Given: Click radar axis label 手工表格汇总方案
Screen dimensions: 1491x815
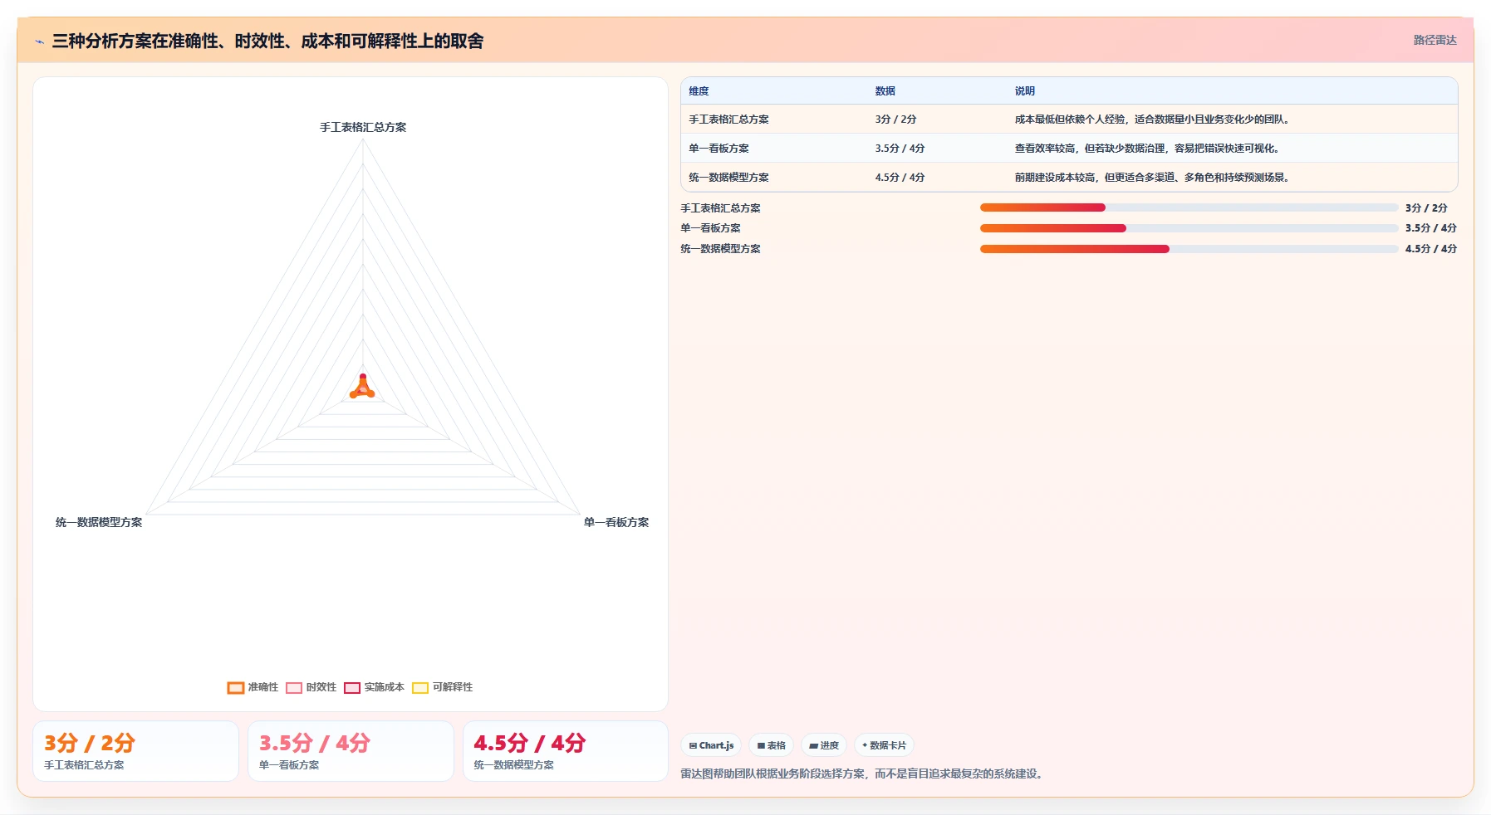Looking at the screenshot, I should (363, 127).
